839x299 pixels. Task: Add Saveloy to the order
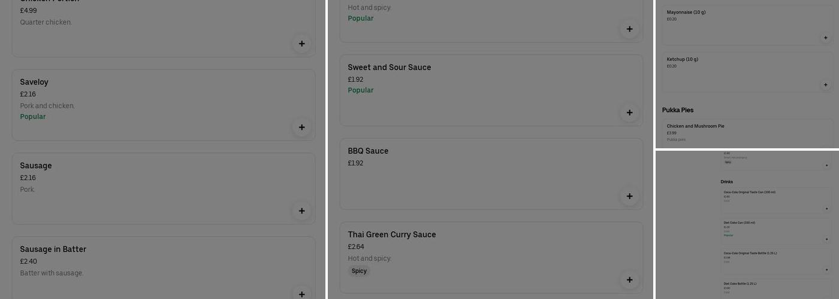pos(301,127)
